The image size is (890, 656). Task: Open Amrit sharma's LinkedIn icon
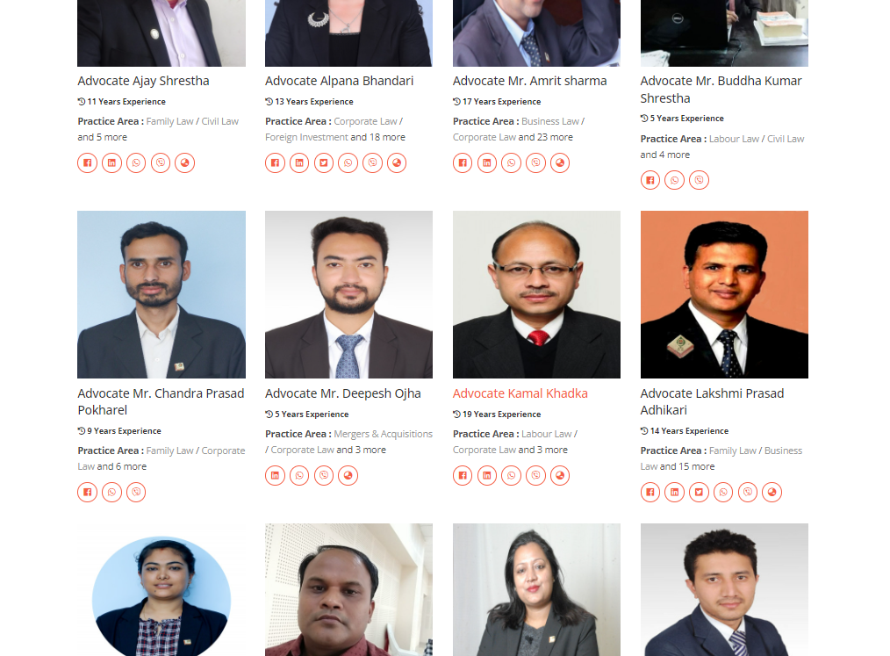[487, 163]
